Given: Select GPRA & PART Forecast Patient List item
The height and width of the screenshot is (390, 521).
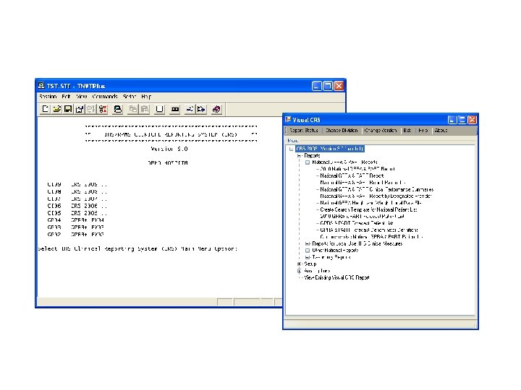Looking at the screenshot, I should click(357, 223).
